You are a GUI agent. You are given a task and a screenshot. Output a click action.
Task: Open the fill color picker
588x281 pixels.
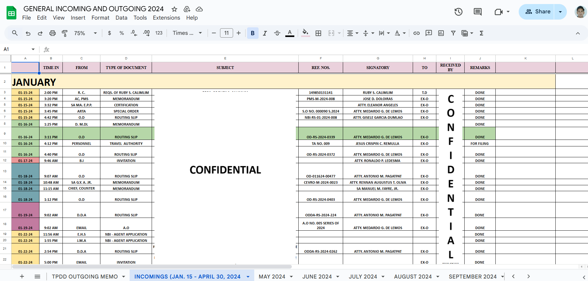[305, 33]
